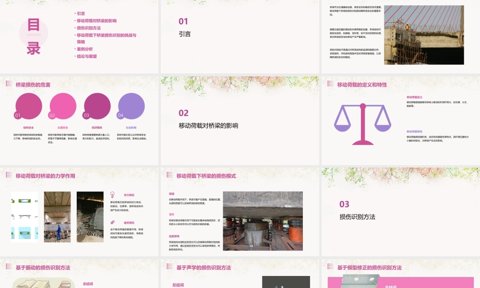The image size is (480, 288).
Task: Select the 移动荷载下桥梁的损伤模式 slide
Action: click(240, 212)
